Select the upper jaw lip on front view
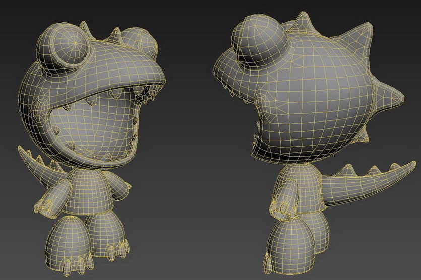This screenshot has width=421, height=280. 101,82
